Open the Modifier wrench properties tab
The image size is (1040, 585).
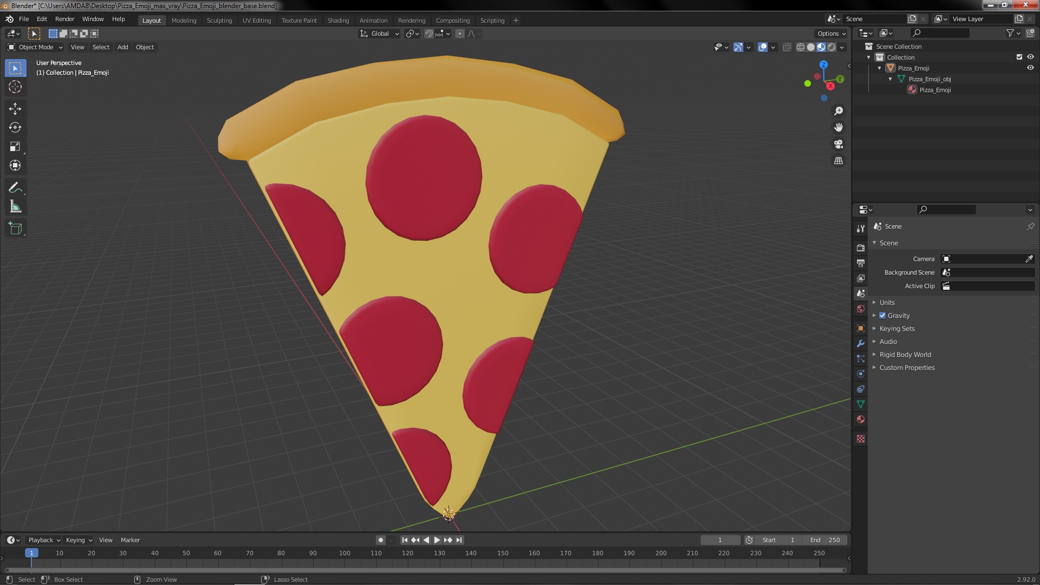tap(861, 343)
